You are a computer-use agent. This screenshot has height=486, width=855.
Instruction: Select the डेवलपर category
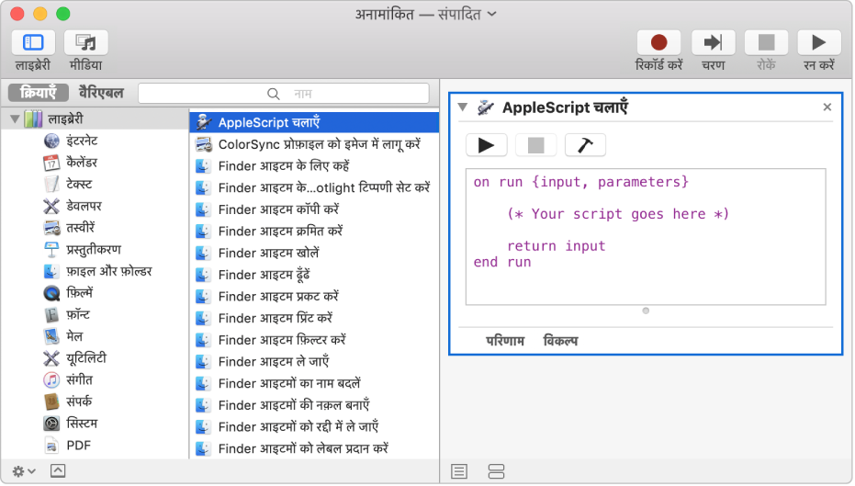[84, 206]
